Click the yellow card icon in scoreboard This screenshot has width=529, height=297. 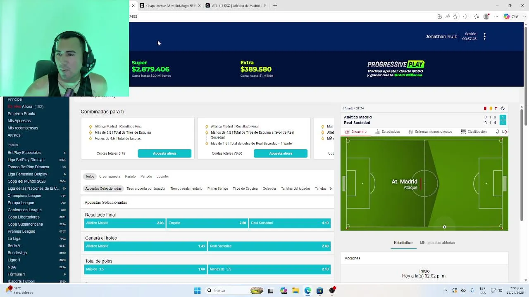tap(491, 108)
